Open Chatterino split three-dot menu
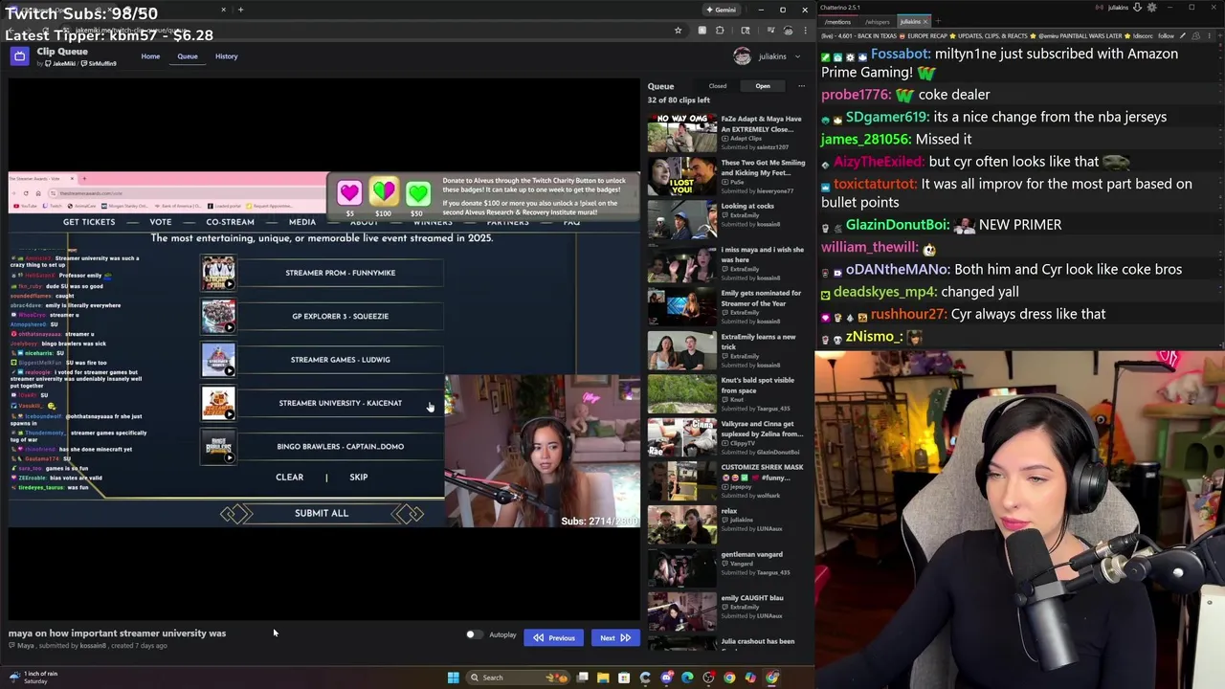Image resolution: width=1225 pixels, height=689 pixels. point(1211,35)
